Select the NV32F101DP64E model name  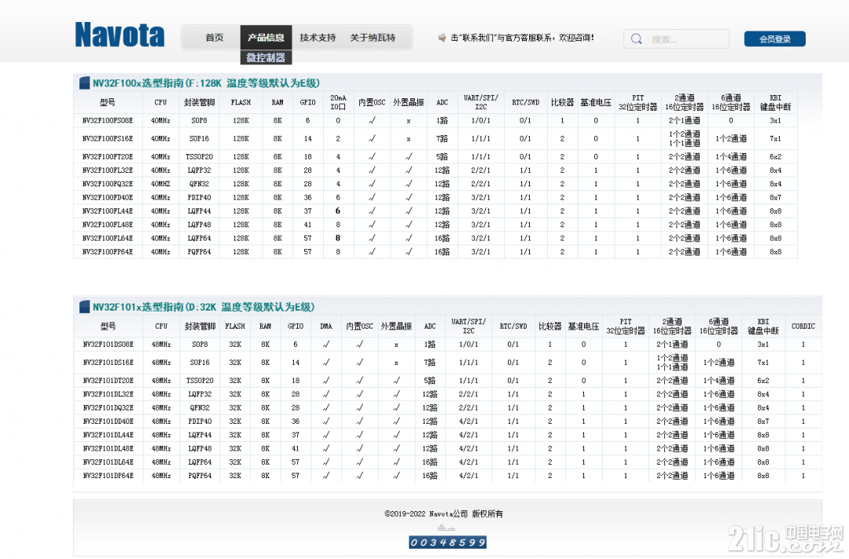pyautogui.click(x=108, y=476)
